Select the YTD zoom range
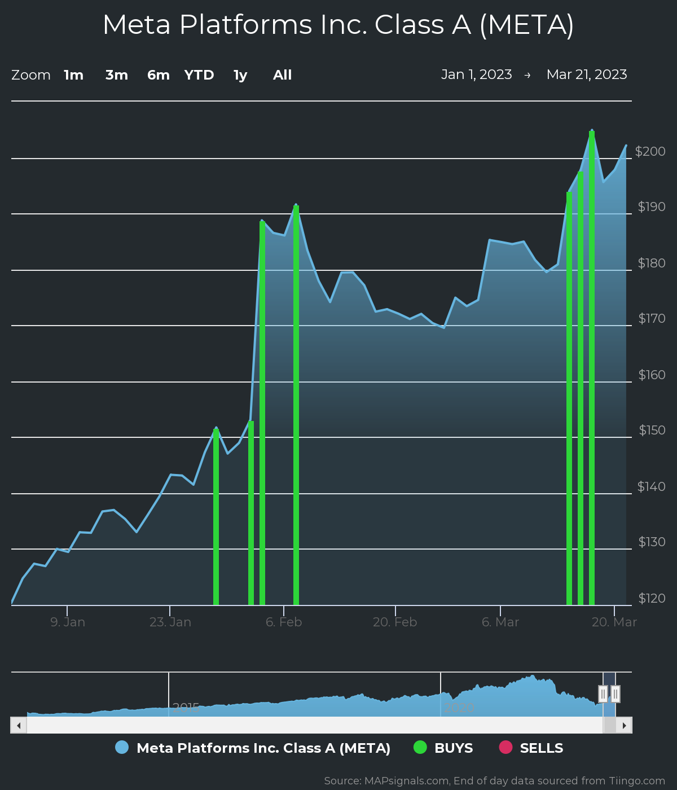 [199, 75]
